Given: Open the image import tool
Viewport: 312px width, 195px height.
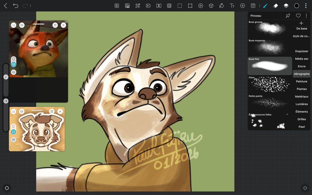Looking at the screenshot, I should tap(127, 6).
